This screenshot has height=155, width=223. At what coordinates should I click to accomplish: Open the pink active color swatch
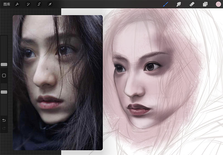219,4
